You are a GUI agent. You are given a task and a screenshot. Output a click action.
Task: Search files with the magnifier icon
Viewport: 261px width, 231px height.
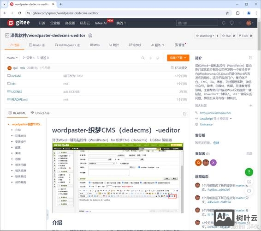click(143, 58)
